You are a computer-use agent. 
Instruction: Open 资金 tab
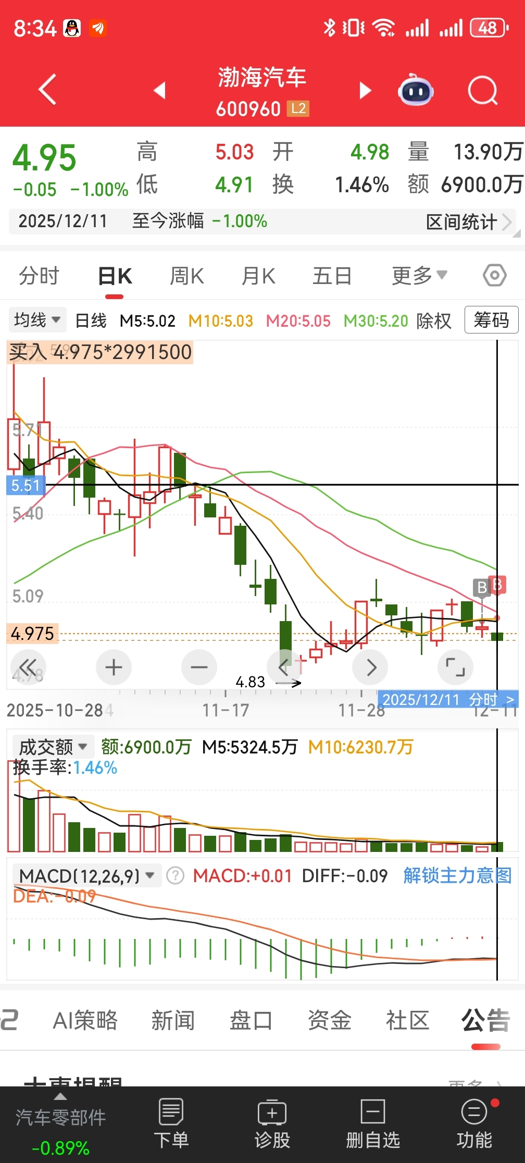[x=329, y=1020]
